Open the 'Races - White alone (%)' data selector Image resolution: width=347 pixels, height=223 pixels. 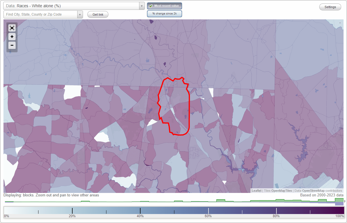pos(72,6)
